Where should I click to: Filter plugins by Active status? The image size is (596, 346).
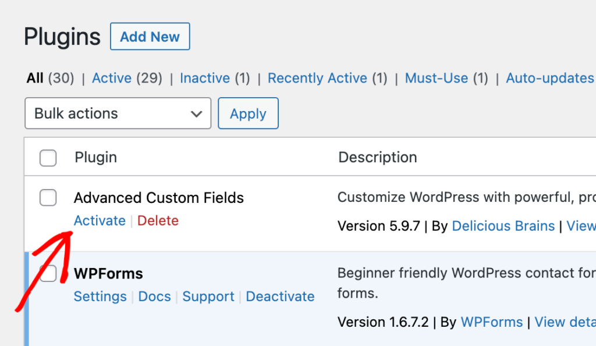[x=111, y=78]
